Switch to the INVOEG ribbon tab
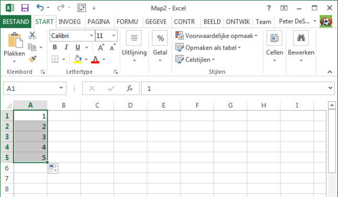The height and width of the screenshot is (197, 338). 70,22
